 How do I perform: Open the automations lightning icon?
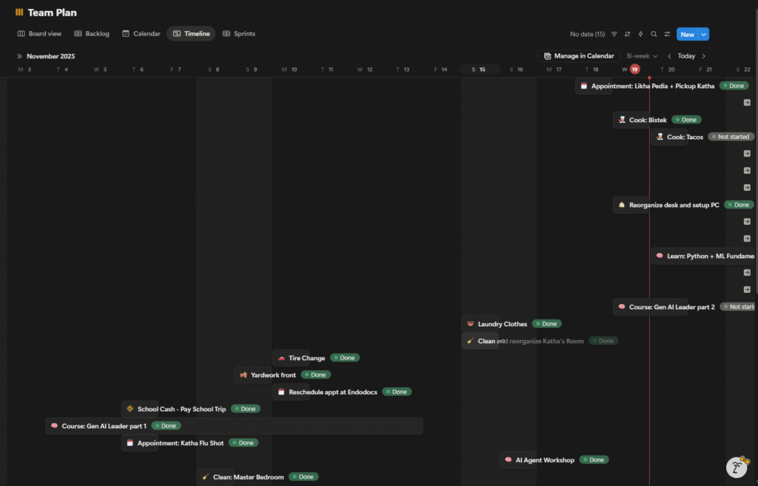click(639, 34)
